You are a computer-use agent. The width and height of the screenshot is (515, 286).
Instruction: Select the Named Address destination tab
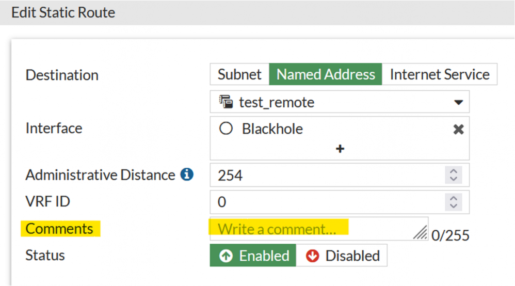[x=326, y=74]
